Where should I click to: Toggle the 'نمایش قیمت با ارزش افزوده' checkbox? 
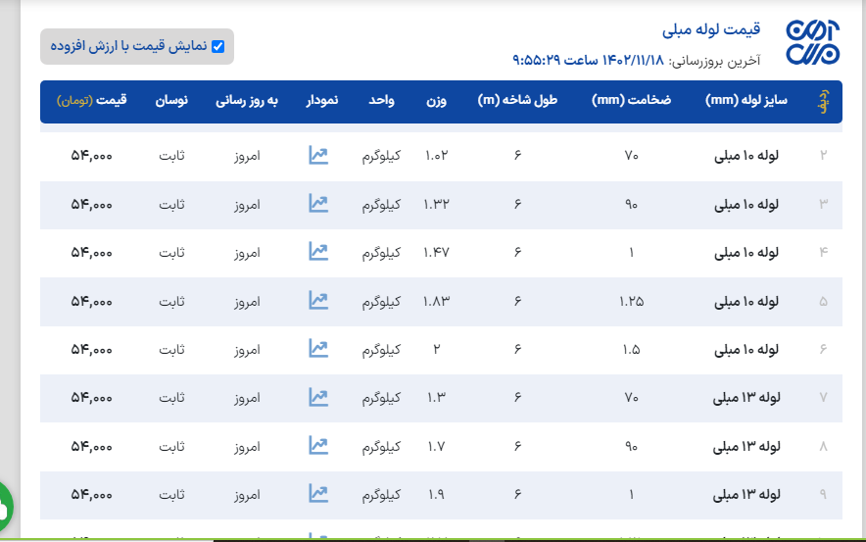[217, 46]
